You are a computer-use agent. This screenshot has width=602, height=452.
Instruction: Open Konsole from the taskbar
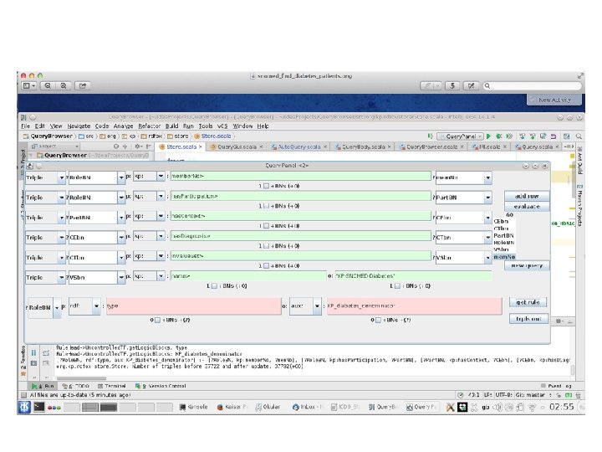194,407
